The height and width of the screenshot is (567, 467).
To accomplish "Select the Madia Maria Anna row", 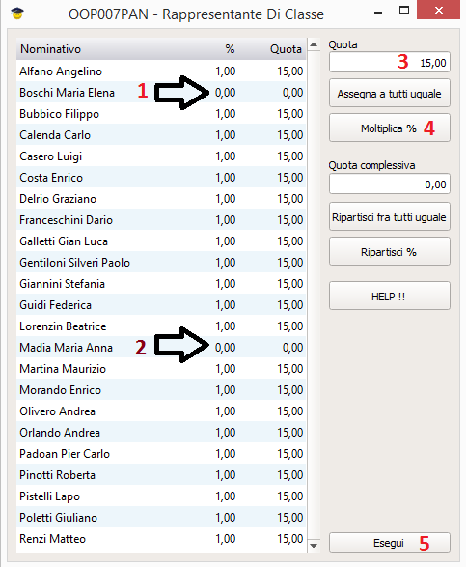I will tap(161, 347).
